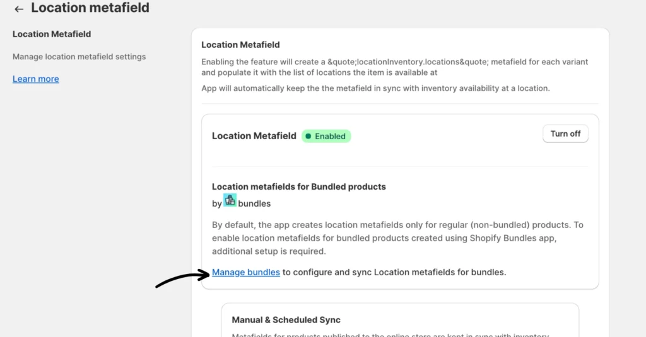Open the Learn more link
The width and height of the screenshot is (646, 337).
click(36, 79)
